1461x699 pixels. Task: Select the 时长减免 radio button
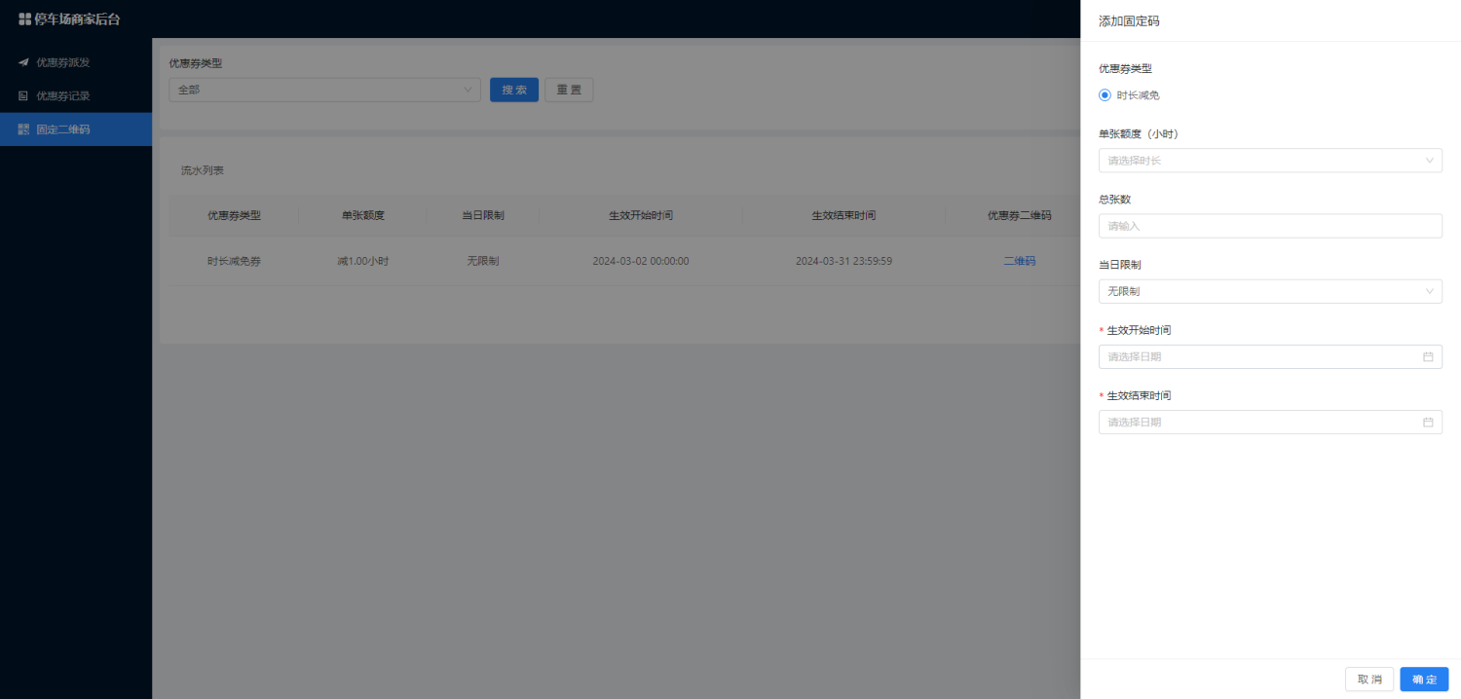(x=1105, y=95)
